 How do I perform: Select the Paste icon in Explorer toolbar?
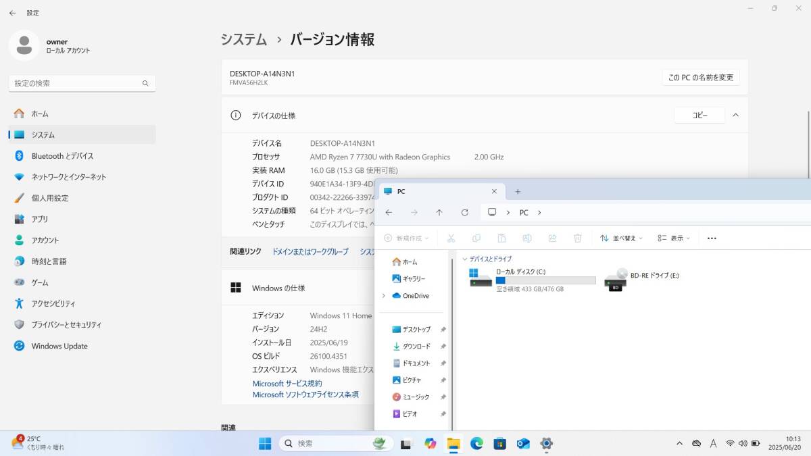(x=501, y=238)
